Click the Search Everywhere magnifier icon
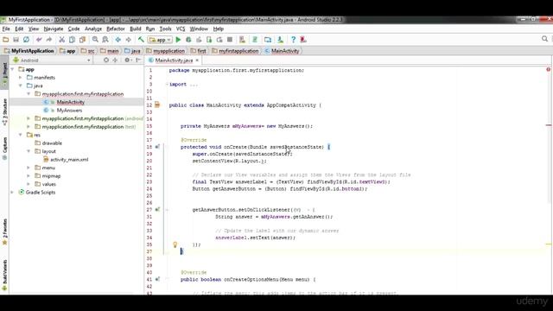The image size is (553, 311). tap(545, 39)
